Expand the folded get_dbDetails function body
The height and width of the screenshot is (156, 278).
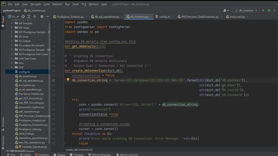103,47
